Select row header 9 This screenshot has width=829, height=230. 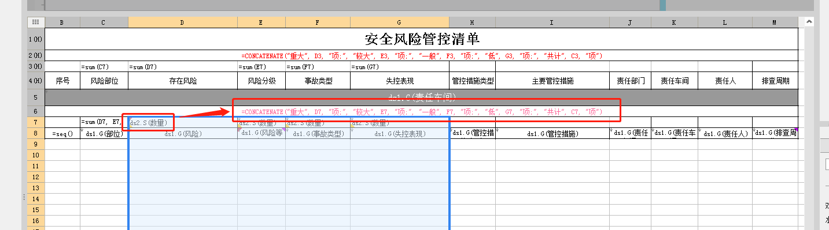coord(36,144)
